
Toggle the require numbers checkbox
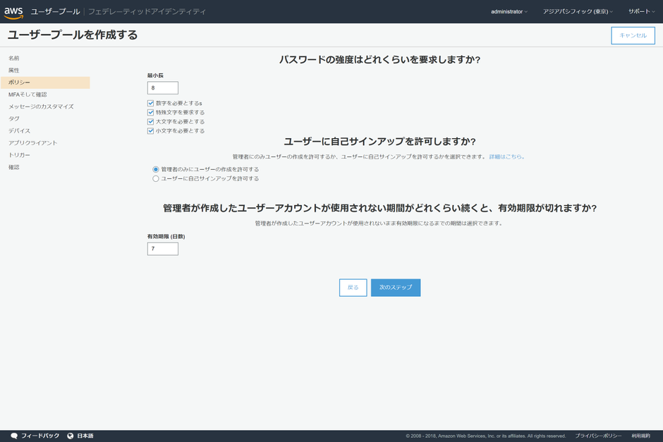click(150, 103)
